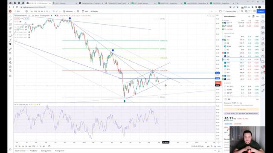Open the Calendar panel in right sidebar
Image resolution: width=273 pixels, height=153 pixels.
pos(263,44)
